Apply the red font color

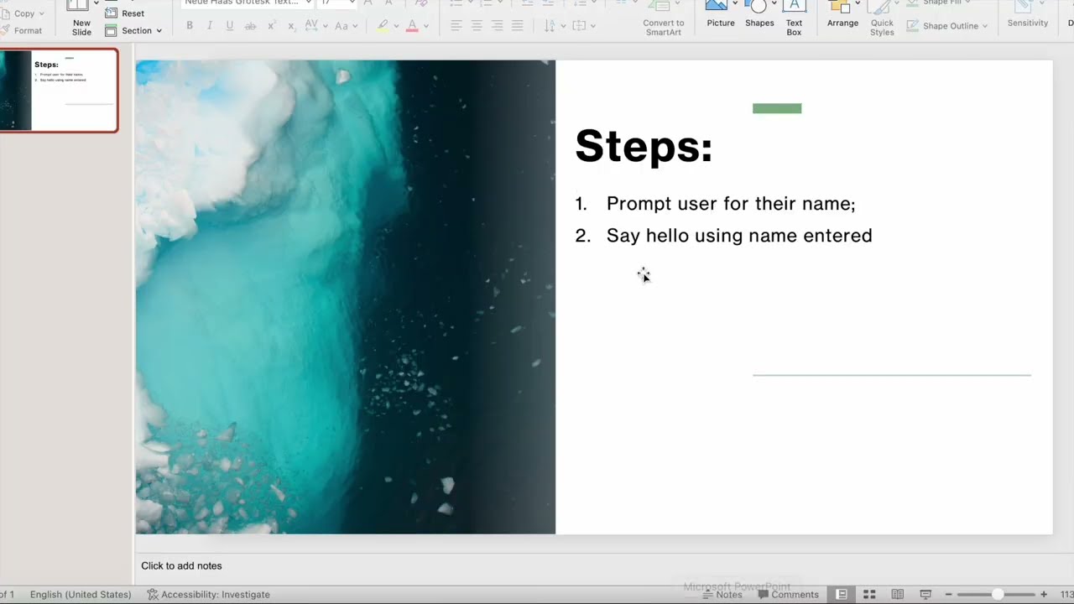point(412,26)
